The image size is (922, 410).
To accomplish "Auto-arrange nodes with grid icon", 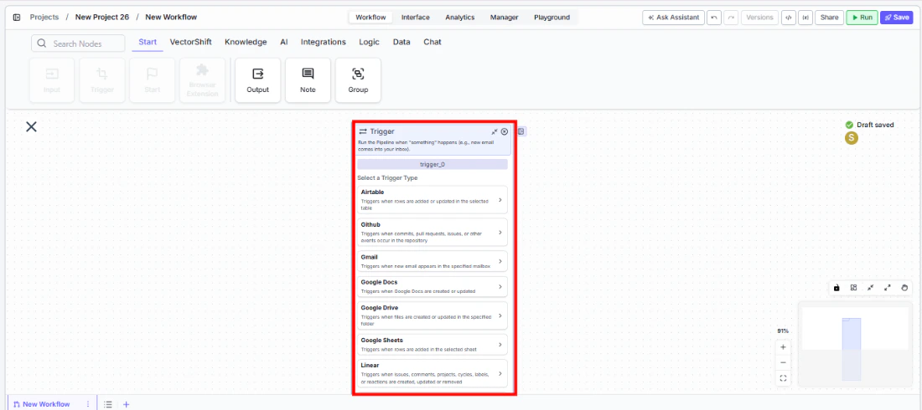I will tap(853, 288).
